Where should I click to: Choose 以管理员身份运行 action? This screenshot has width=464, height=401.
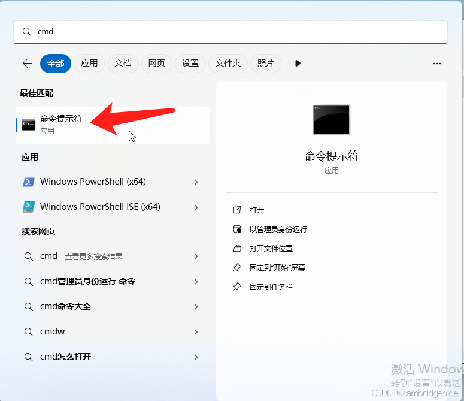point(278,229)
